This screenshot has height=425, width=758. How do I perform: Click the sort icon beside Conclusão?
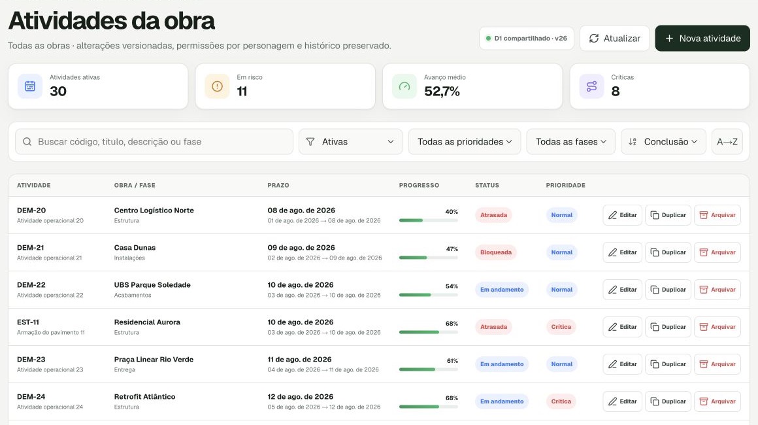tap(633, 142)
